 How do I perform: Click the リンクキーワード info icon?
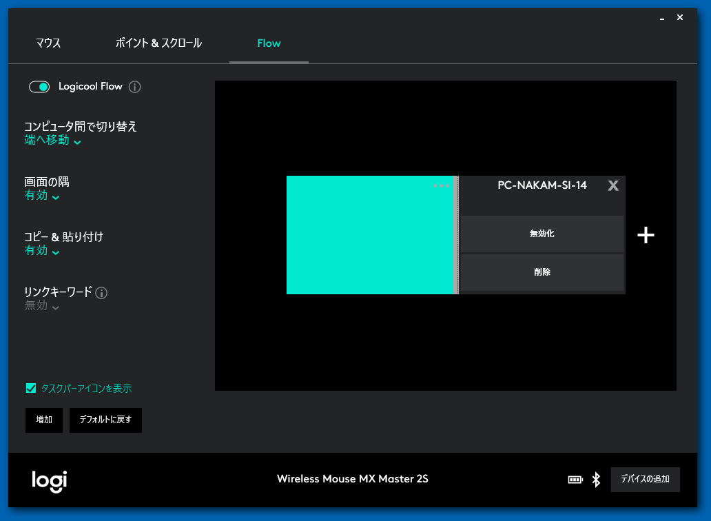(102, 292)
